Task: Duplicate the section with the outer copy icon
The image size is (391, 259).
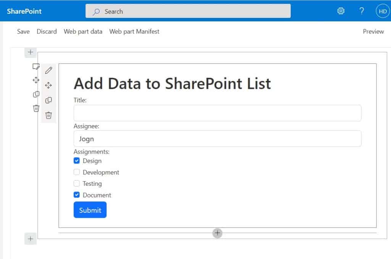Action: (x=36, y=94)
